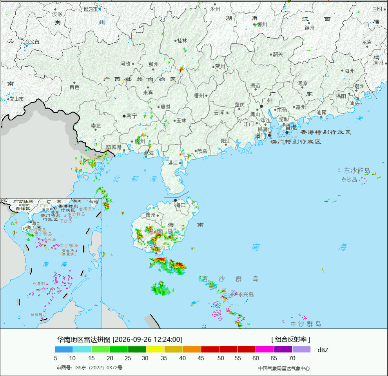388x376 pixels.
Task: Click the radar mosaic timestamp title
Action: point(120,339)
